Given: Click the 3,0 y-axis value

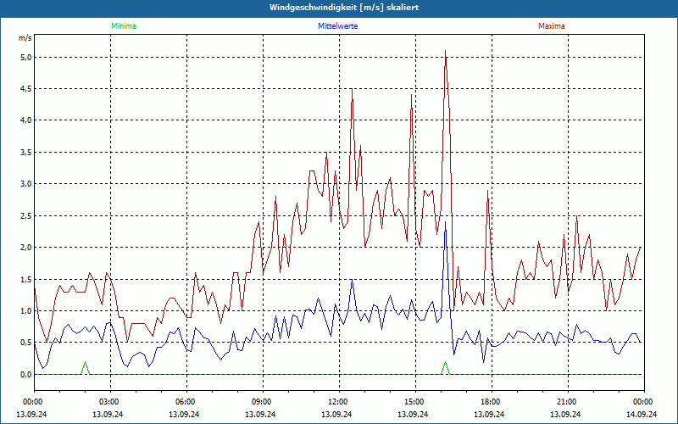Looking at the screenshot, I should click(x=26, y=184).
